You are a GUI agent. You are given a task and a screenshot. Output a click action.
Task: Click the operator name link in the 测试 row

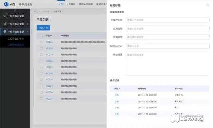click(x=116, y=108)
